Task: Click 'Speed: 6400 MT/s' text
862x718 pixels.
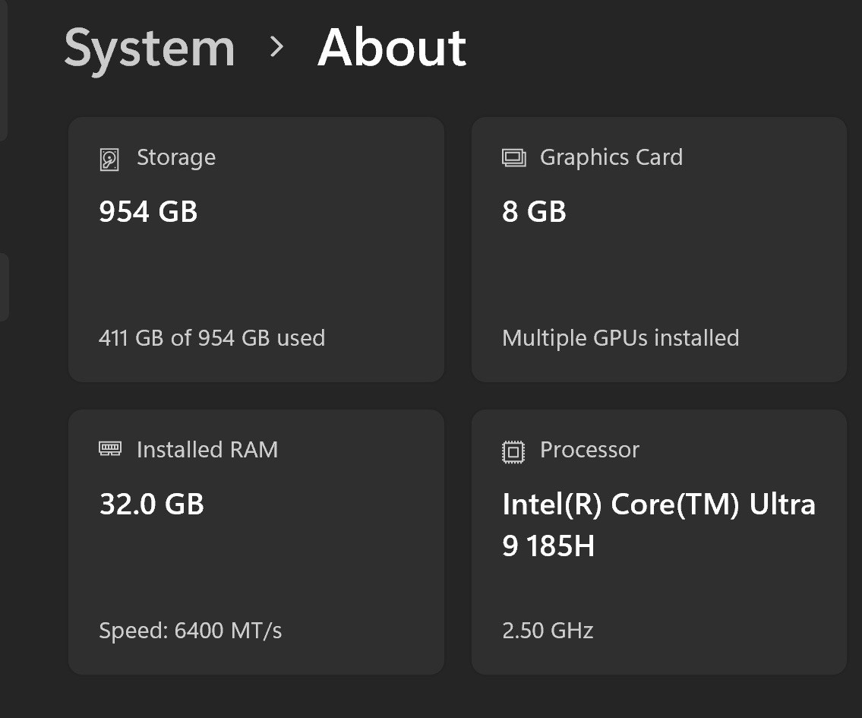Action: tap(190, 631)
